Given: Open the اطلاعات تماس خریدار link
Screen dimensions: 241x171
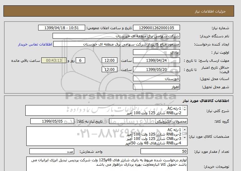Looking at the screenshot, I should 35,44.
